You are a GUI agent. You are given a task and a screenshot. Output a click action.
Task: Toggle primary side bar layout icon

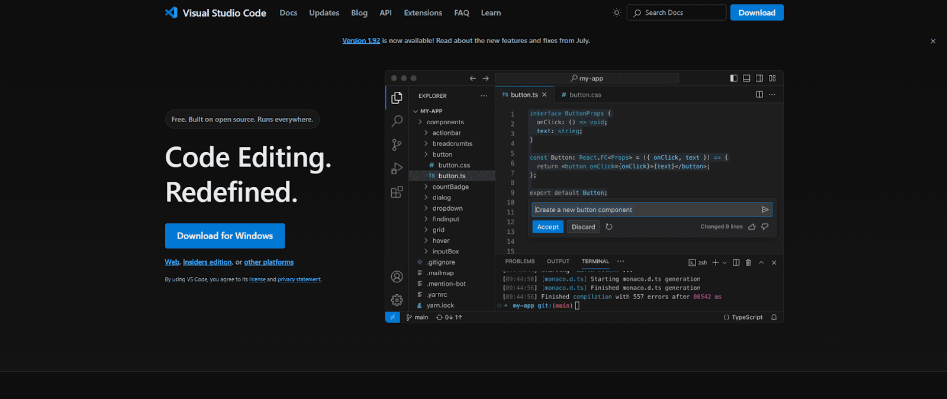tap(734, 78)
